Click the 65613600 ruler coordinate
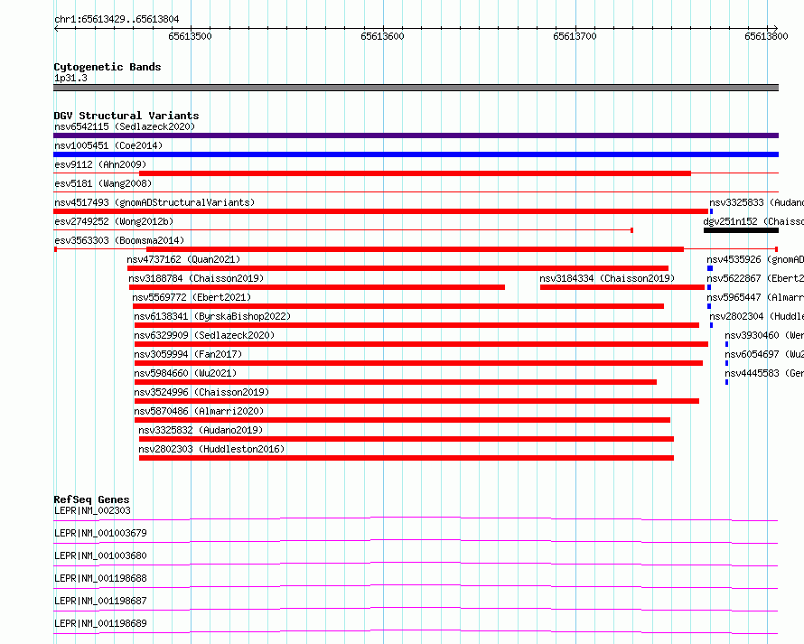 click(382, 36)
